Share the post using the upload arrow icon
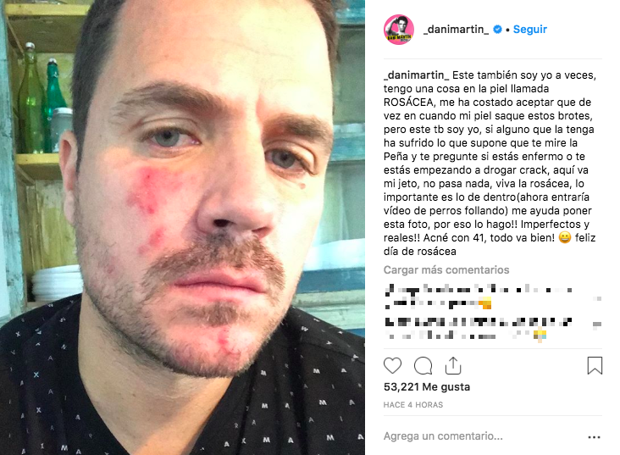 (453, 365)
